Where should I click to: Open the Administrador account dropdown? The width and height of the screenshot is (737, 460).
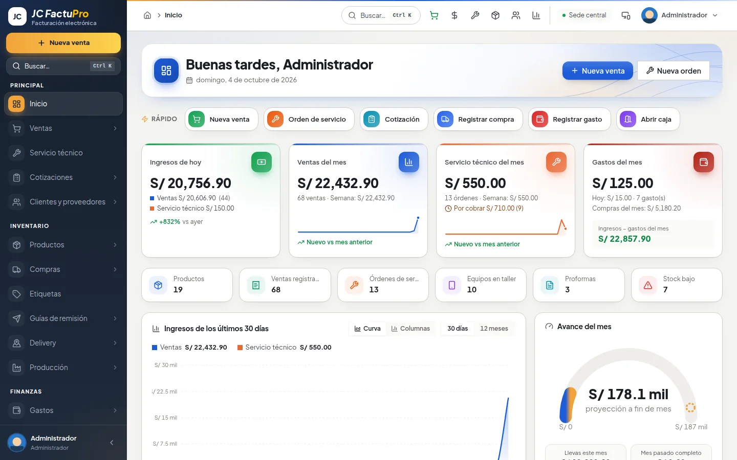pyautogui.click(x=680, y=15)
